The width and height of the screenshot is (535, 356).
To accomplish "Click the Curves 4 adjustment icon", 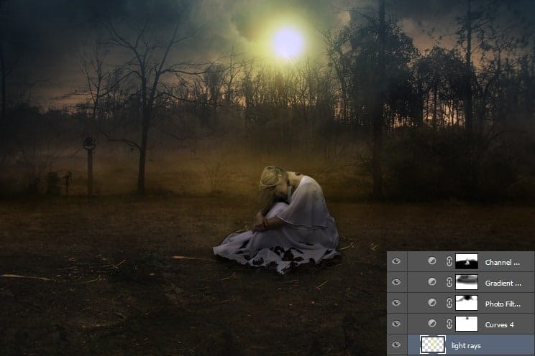I will (x=432, y=323).
